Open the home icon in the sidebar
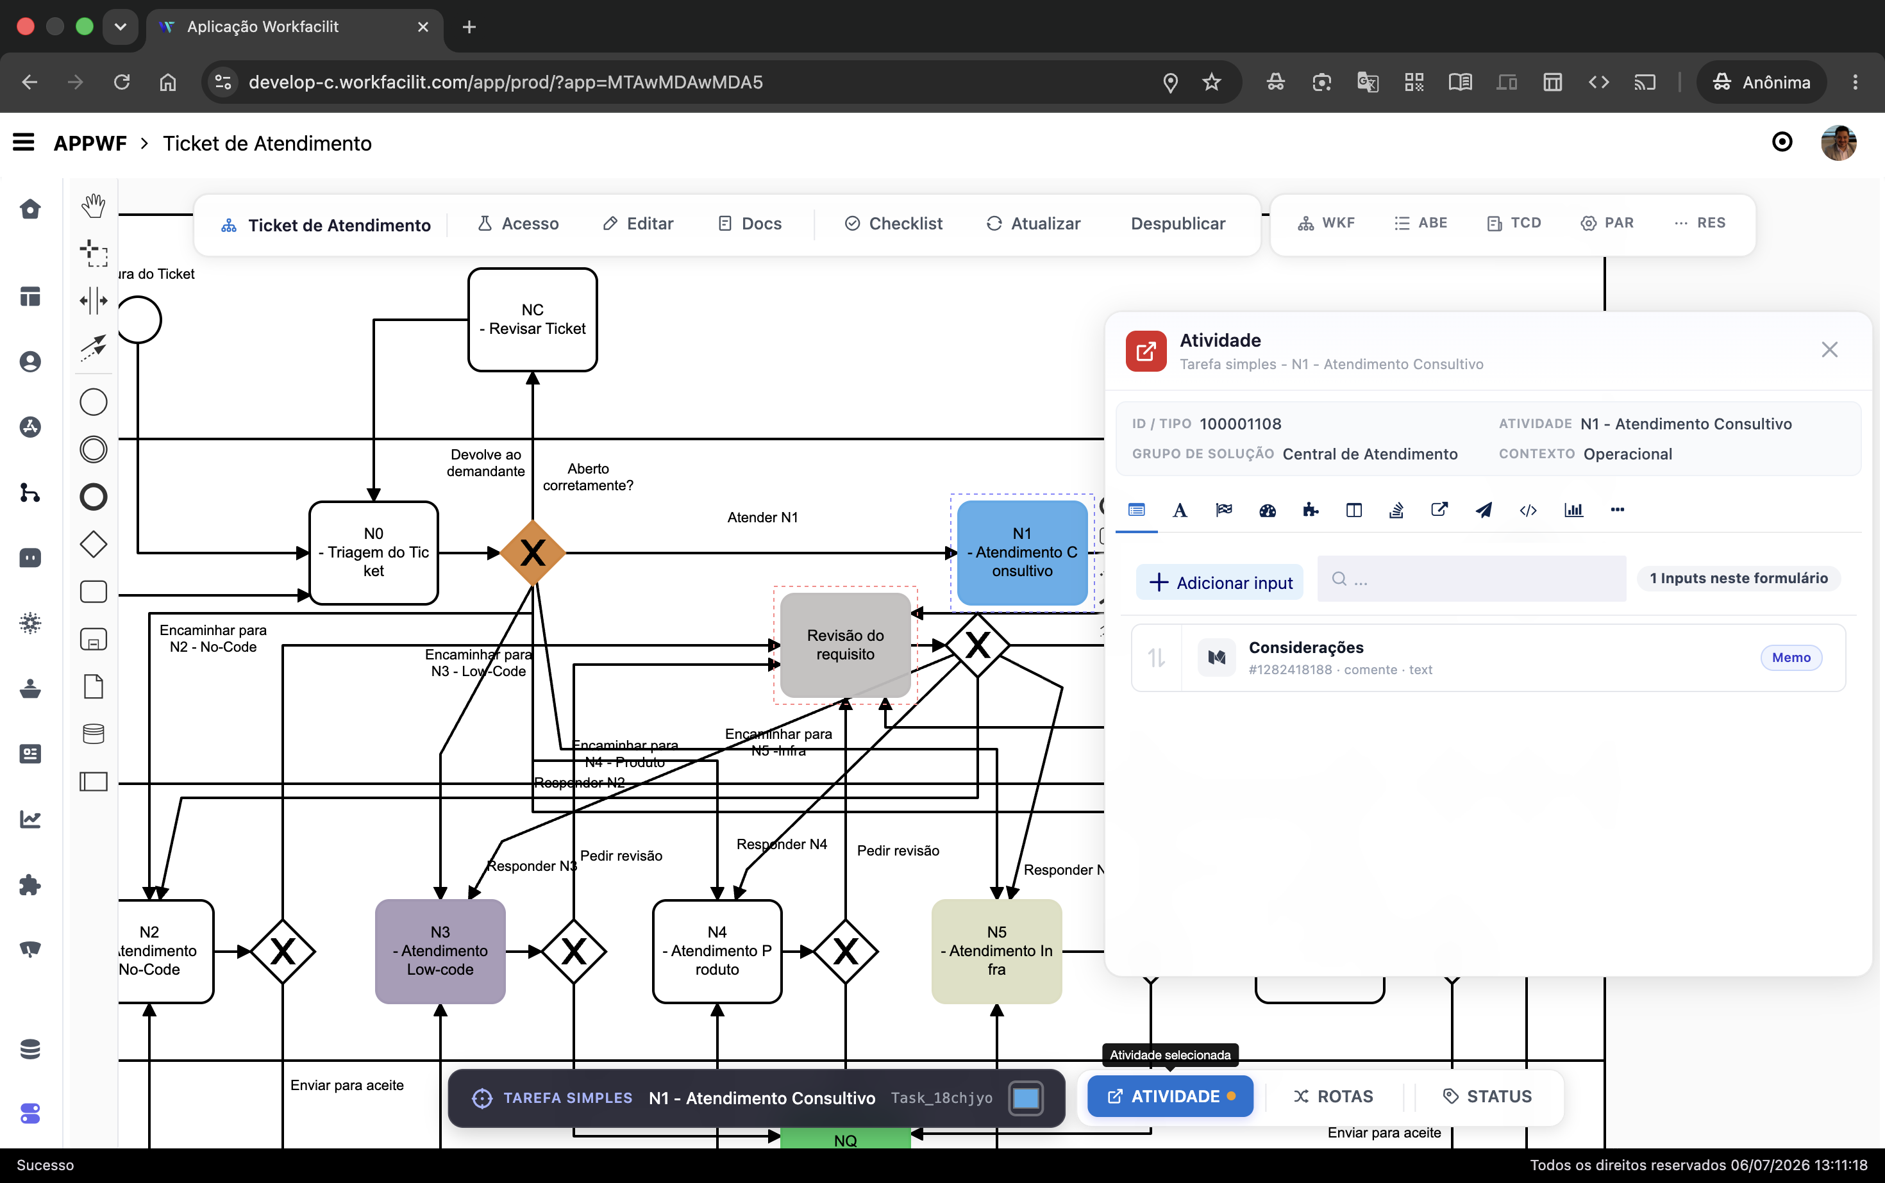 tap(29, 209)
